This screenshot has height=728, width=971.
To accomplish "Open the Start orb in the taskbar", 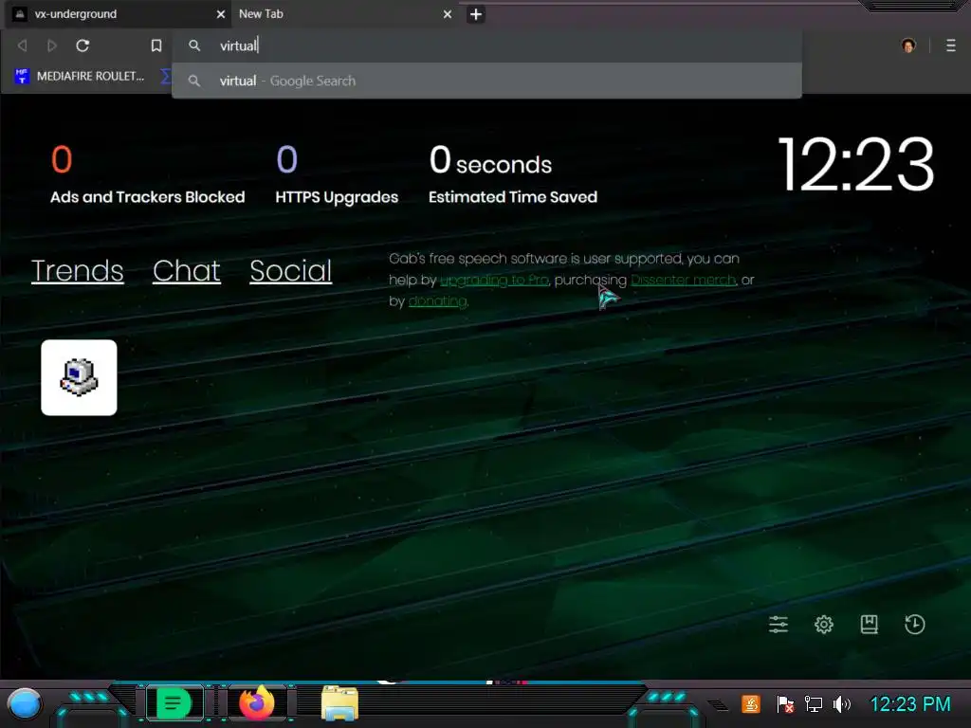I will 24,704.
